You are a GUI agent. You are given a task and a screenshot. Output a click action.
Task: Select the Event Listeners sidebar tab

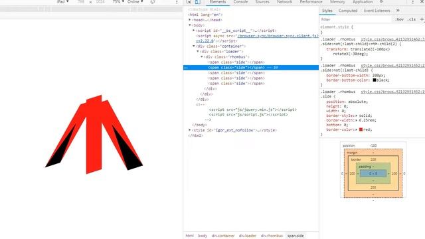click(377, 11)
